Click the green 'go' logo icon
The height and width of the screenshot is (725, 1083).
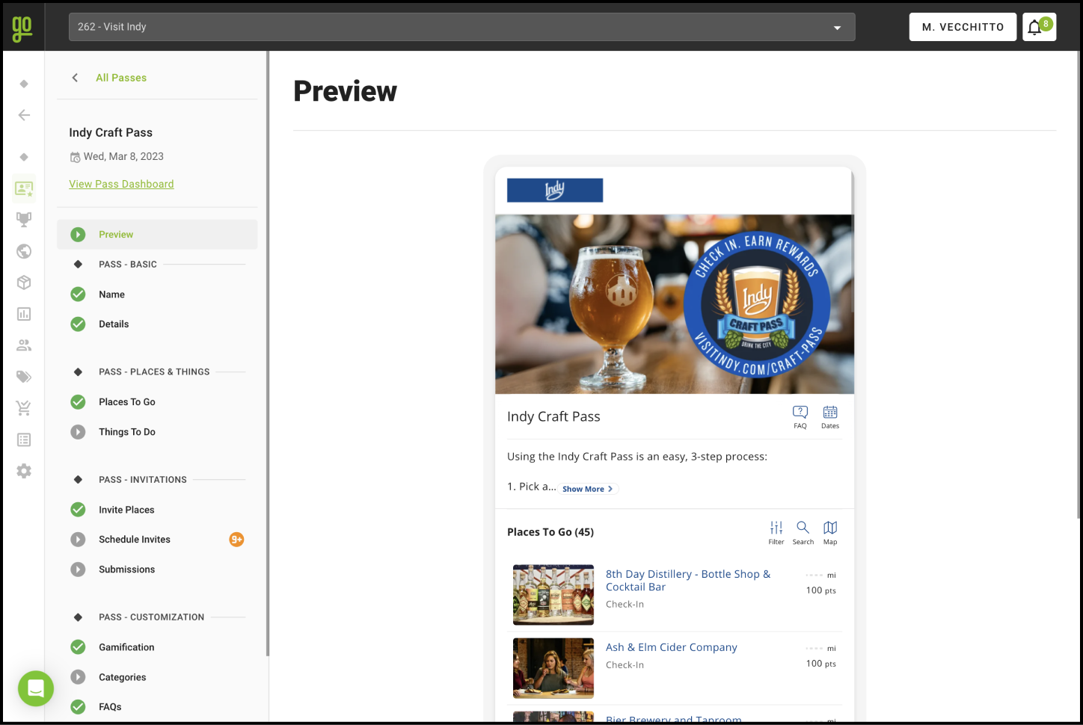(22, 28)
